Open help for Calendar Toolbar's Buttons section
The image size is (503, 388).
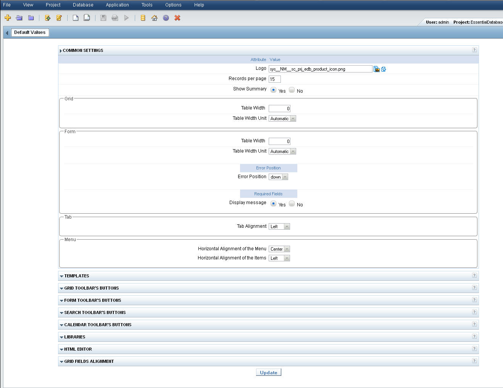(474, 324)
